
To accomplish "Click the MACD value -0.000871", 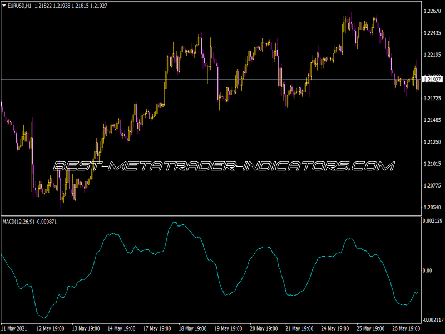I will pyautogui.click(x=46, y=222).
